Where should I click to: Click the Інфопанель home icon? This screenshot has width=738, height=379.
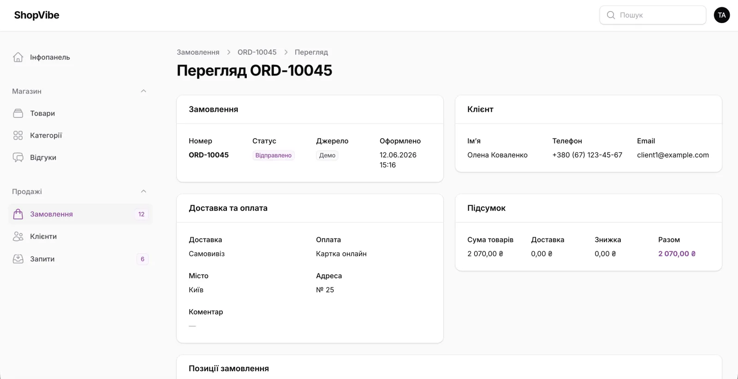[x=18, y=57]
